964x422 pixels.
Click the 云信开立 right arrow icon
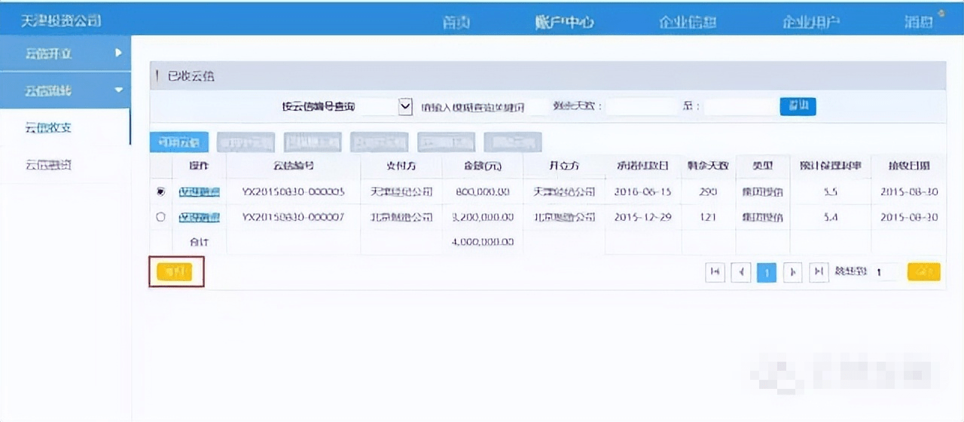118,54
